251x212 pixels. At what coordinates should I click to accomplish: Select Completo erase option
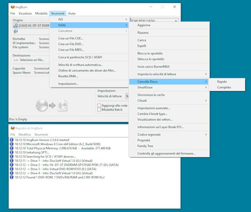(227, 87)
